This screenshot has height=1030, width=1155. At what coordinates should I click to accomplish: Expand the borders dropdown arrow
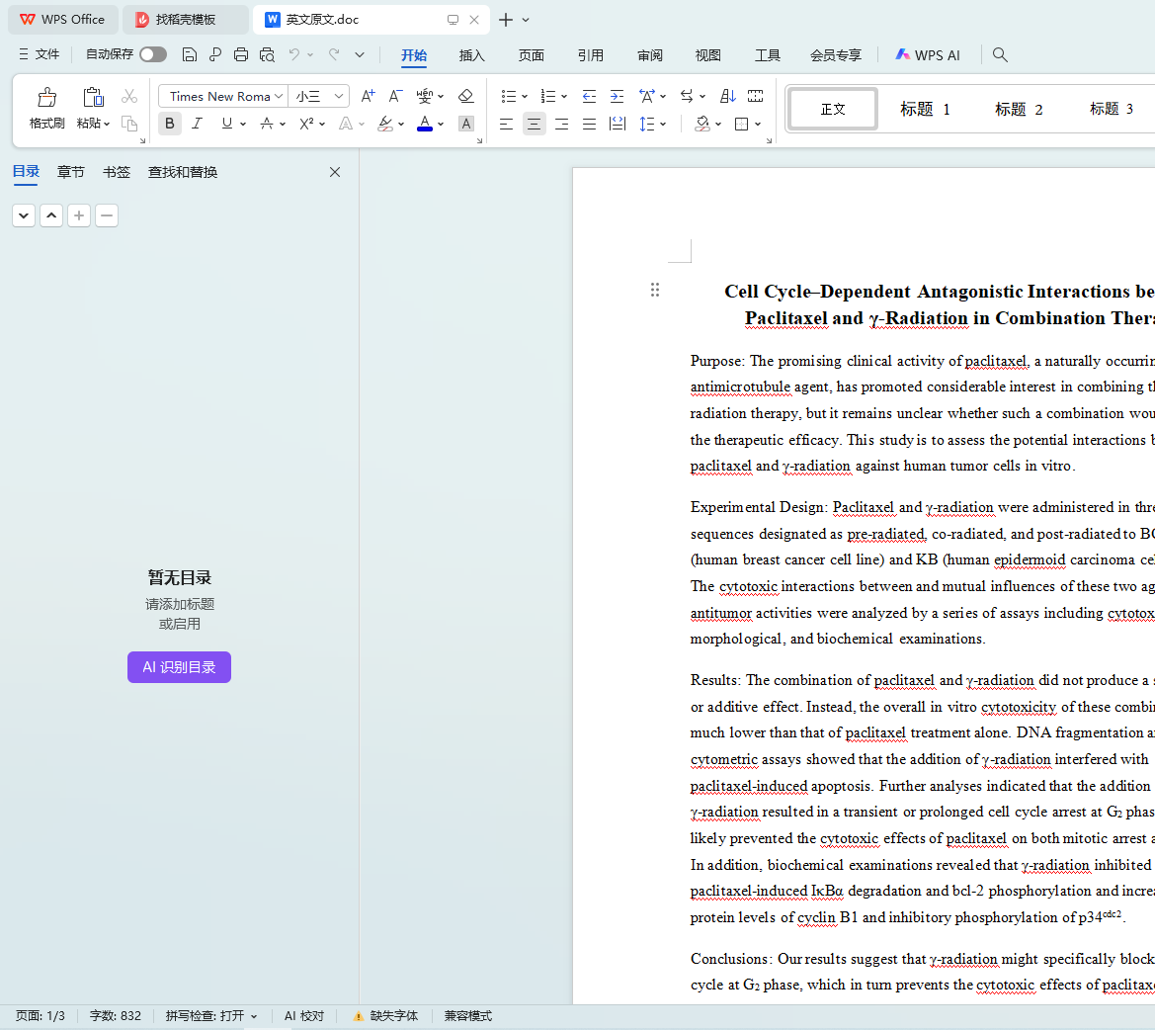[757, 125]
